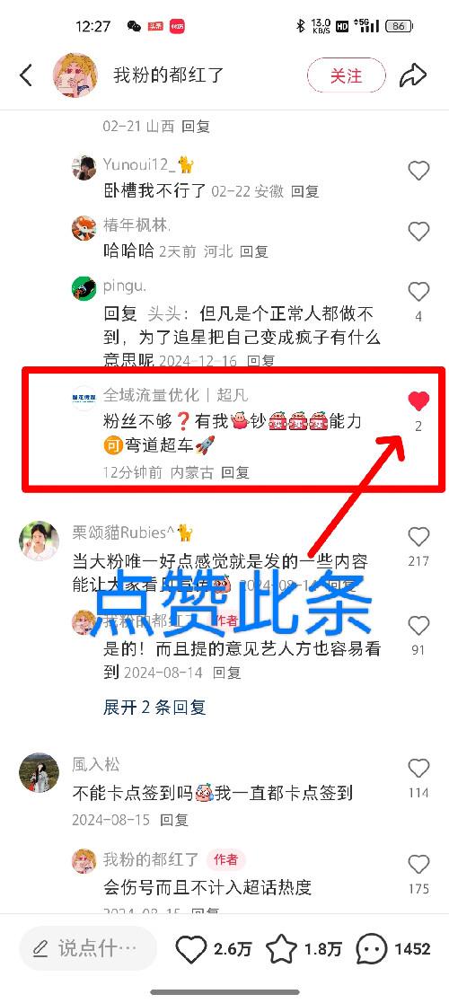Like author reply with 175 likes

pos(418,864)
